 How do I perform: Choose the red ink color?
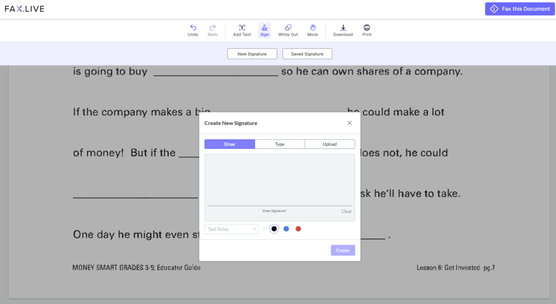[298, 229]
